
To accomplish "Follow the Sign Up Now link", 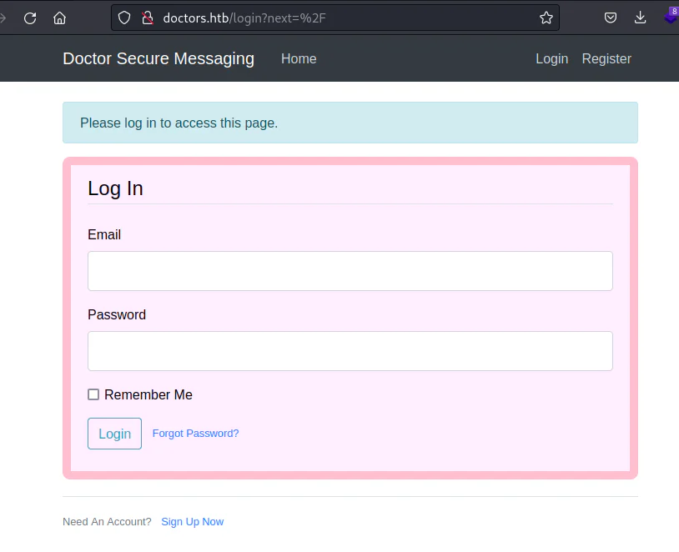I will (193, 522).
